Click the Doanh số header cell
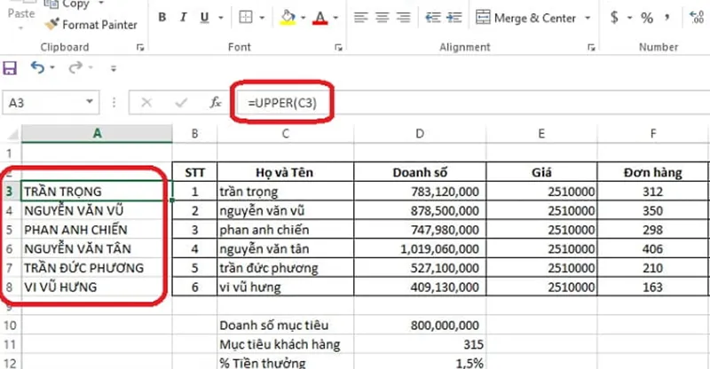 click(420, 172)
